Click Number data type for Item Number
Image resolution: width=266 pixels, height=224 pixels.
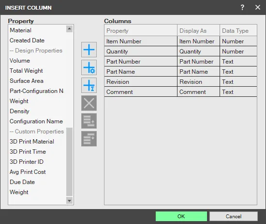[x=238, y=41]
